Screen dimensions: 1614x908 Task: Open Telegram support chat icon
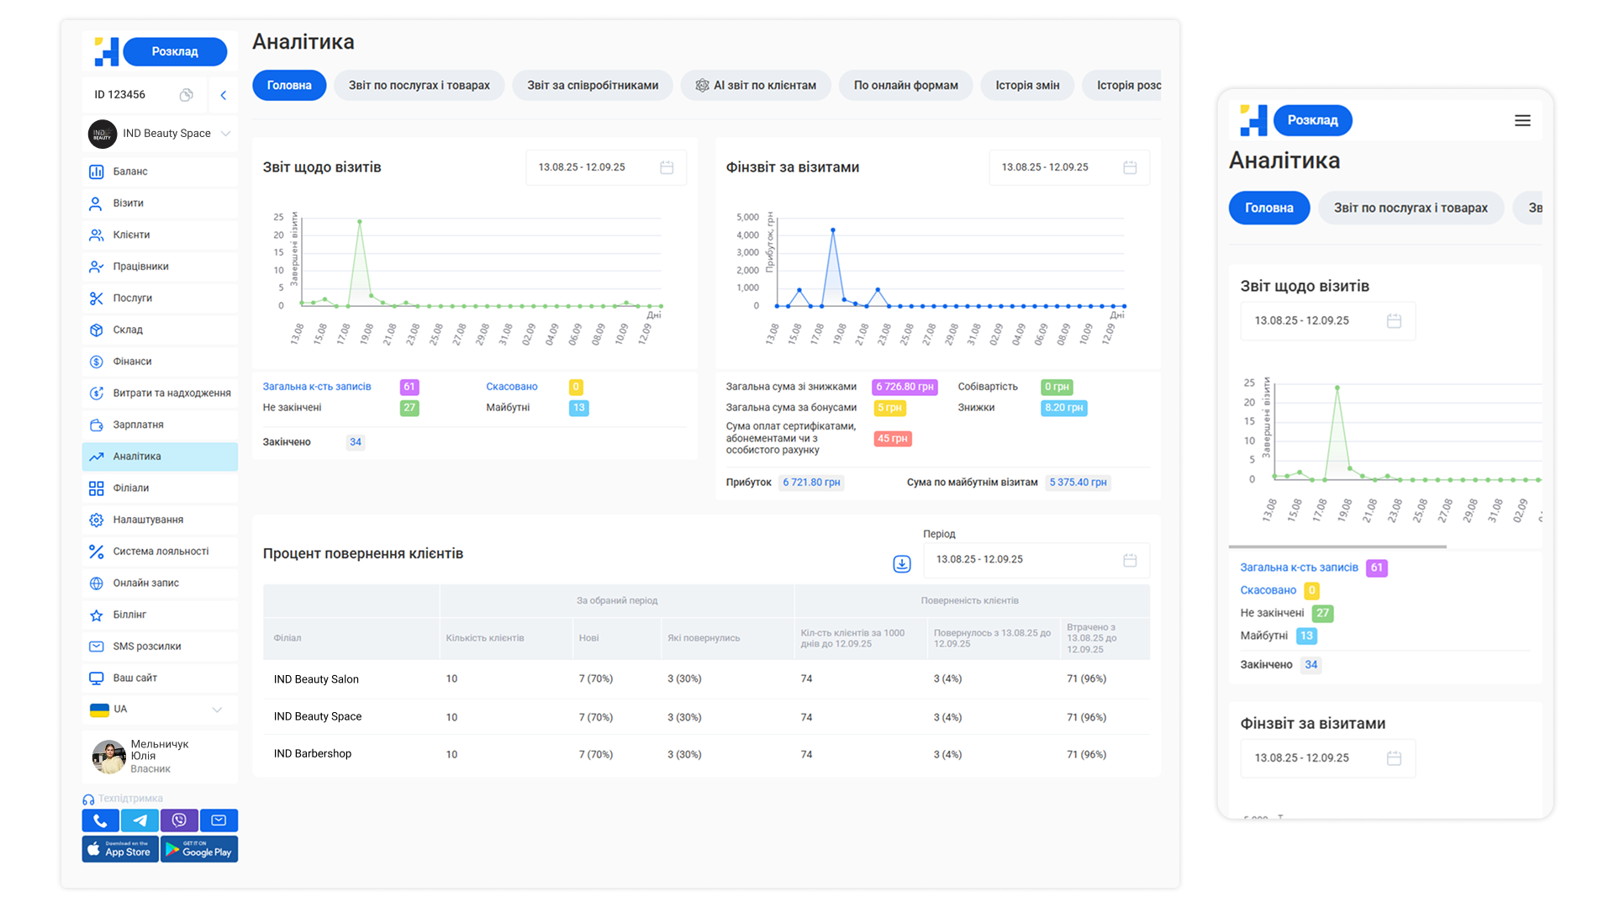140,820
